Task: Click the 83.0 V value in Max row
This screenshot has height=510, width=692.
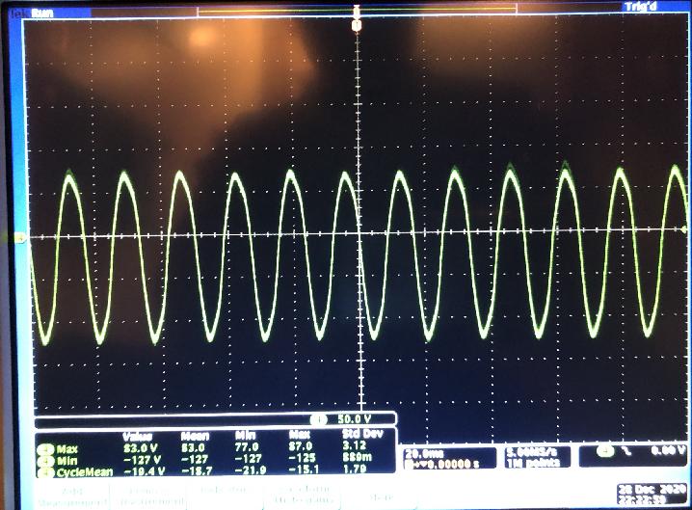Action: (x=141, y=448)
